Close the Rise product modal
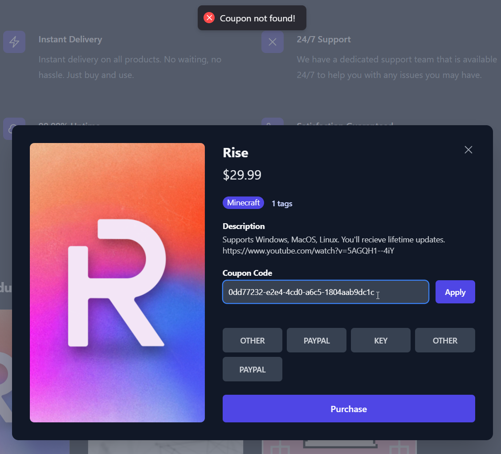Viewport: 501px width, 454px height. 468,150
